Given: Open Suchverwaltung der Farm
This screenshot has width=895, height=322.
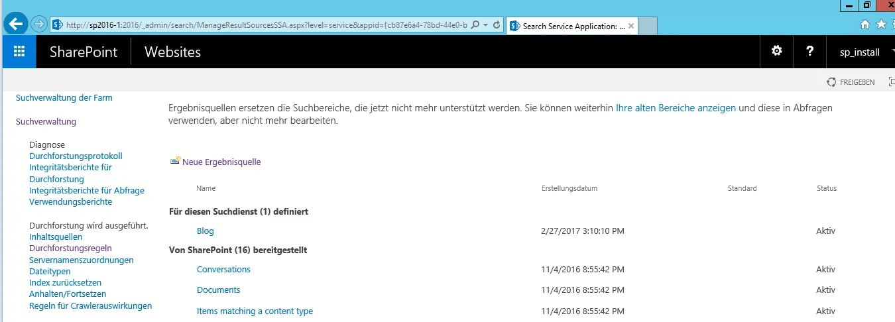Looking at the screenshot, I should click(x=64, y=97).
